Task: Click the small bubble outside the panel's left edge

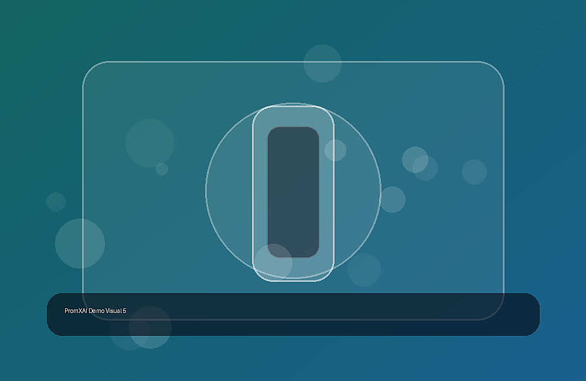Action: point(56,202)
